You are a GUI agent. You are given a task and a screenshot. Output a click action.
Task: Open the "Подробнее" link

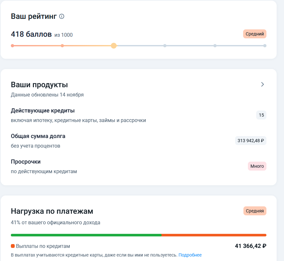pyautogui.click(x=190, y=255)
